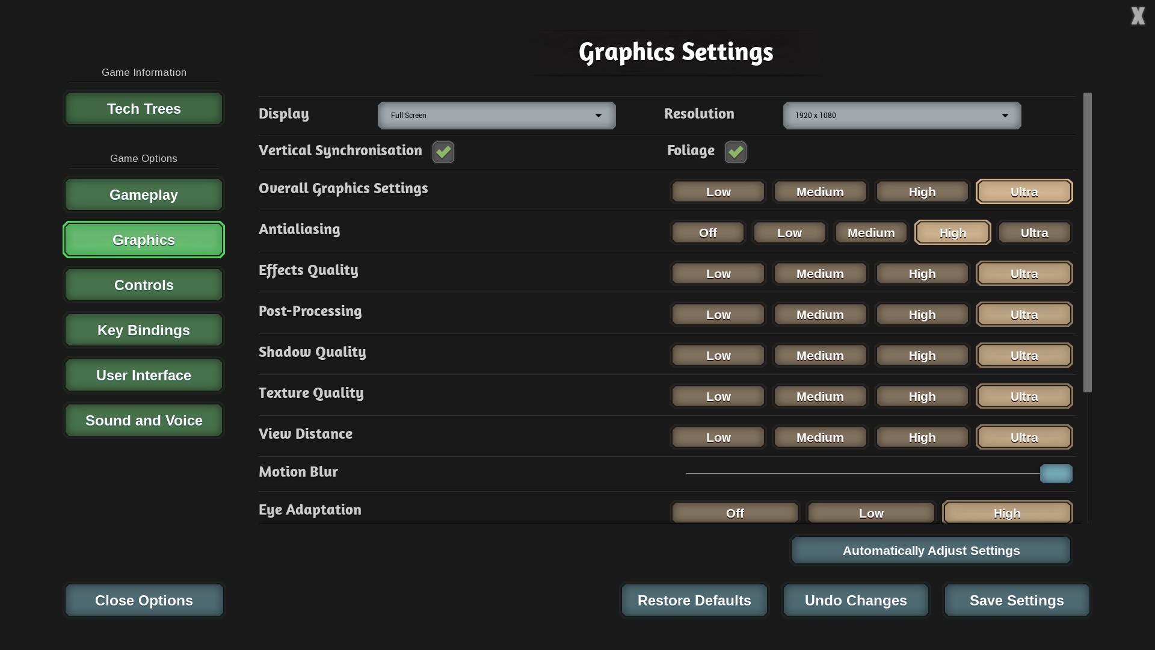Go to Sound and Voice options
The width and height of the screenshot is (1155, 650).
pyautogui.click(x=144, y=421)
